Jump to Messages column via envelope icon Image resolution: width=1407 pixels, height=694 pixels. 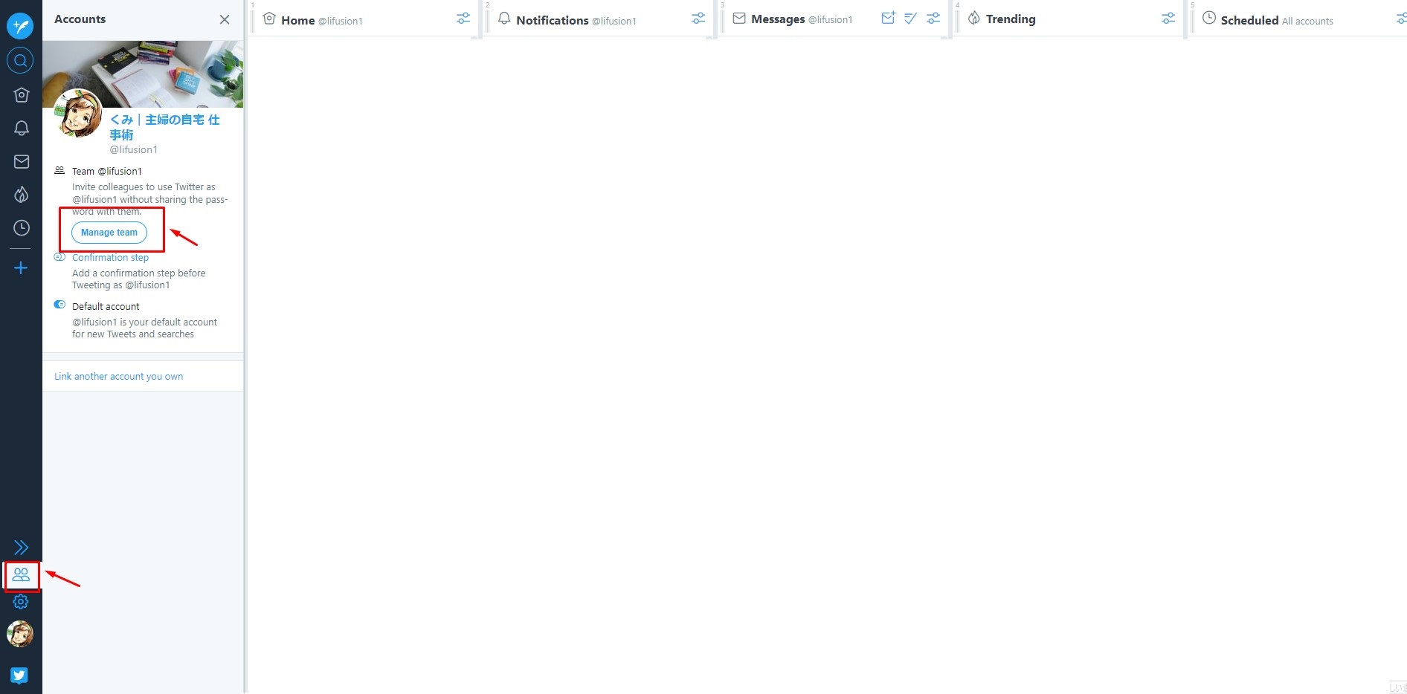pyautogui.click(x=22, y=161)
